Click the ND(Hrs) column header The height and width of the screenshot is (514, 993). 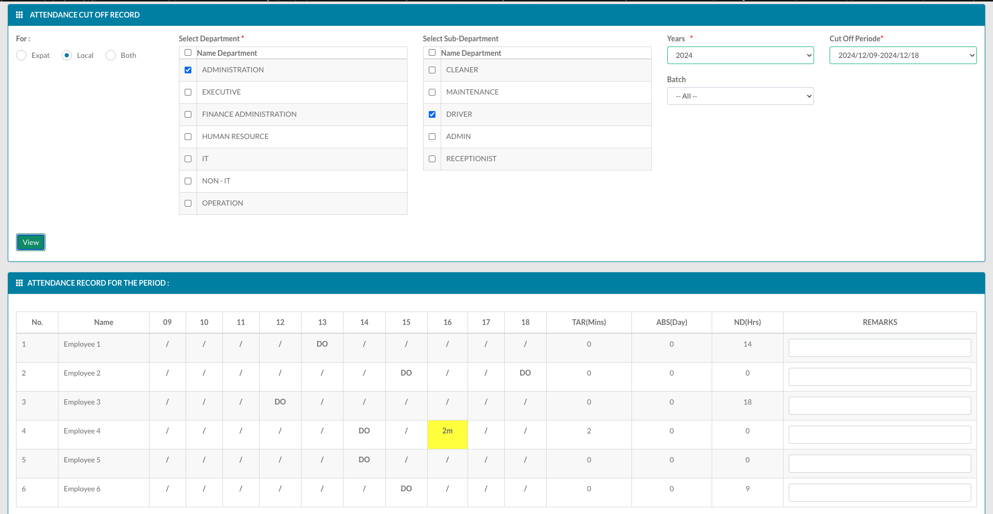coord(747,322)
